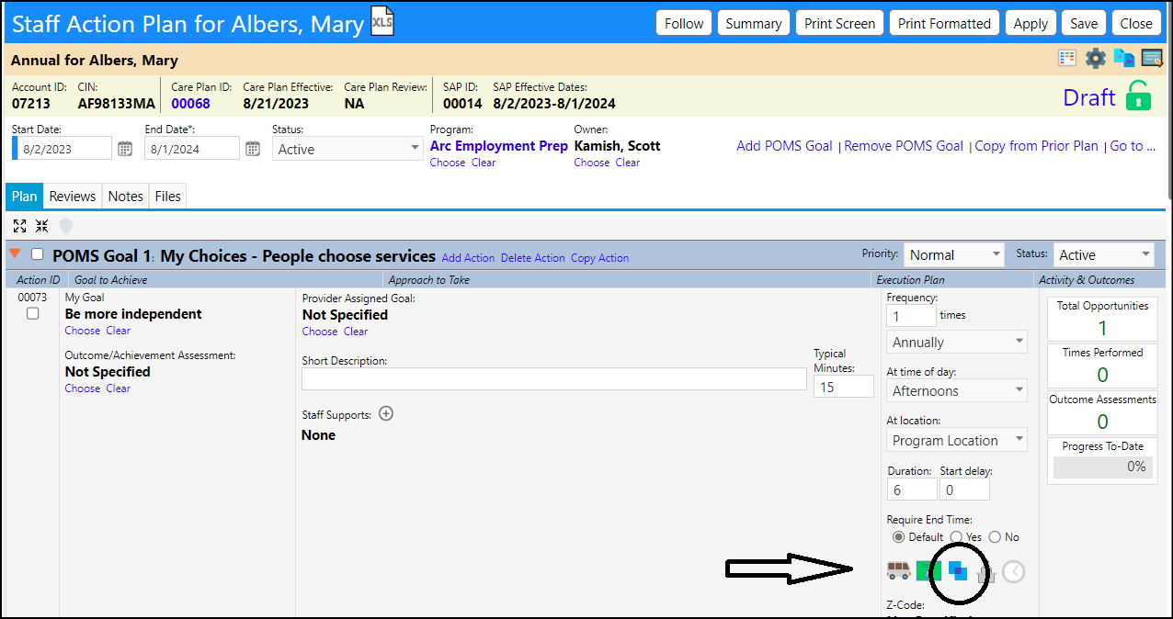Click Choose under Program
Viewport: 1173px width, 619px height.
click(x=448, y=163)
